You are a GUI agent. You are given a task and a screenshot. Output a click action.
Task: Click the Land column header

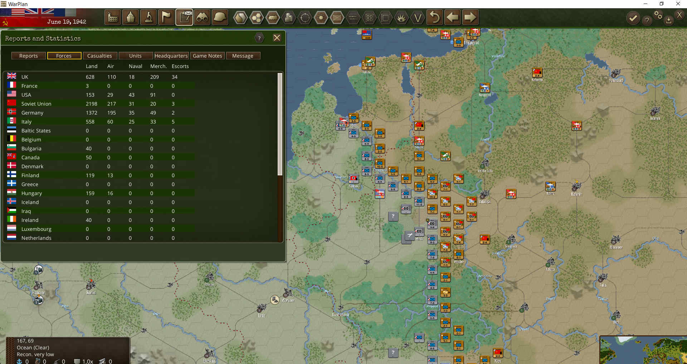(x=92, y=66)
